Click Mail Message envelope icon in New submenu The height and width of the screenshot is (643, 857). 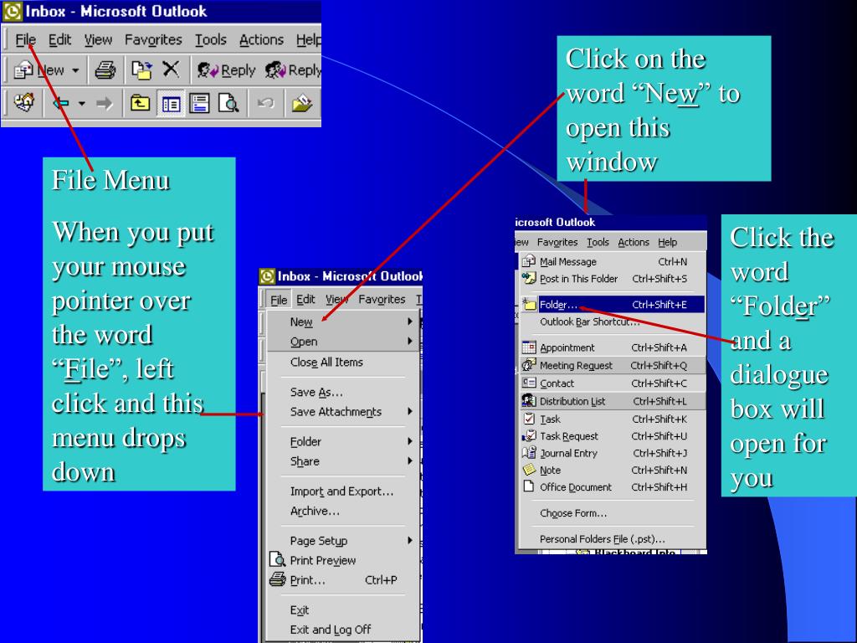coord(529,261)
